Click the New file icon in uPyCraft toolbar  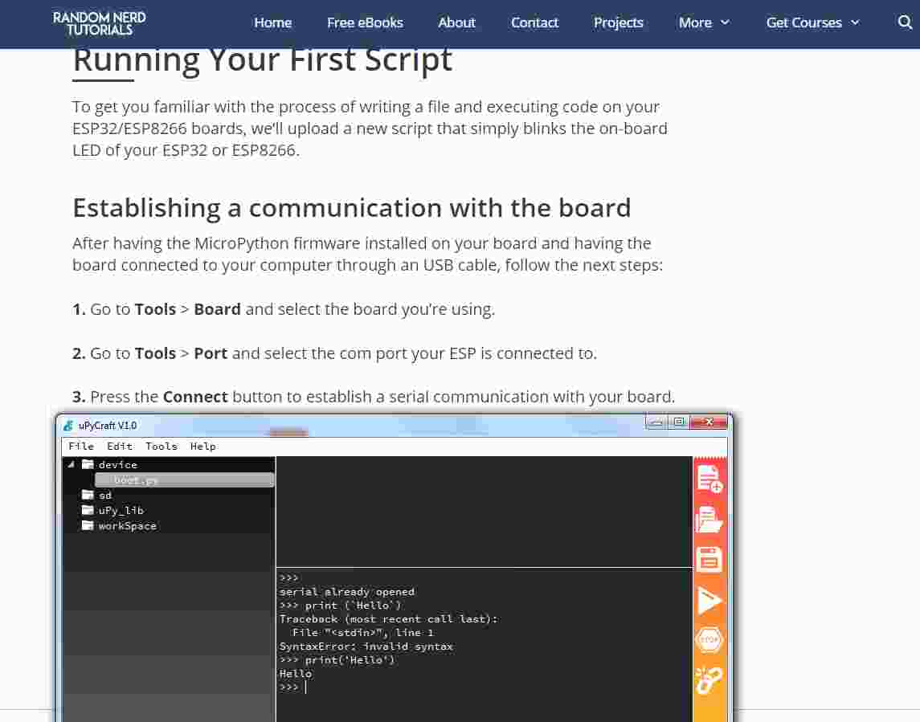coord(709,479)
